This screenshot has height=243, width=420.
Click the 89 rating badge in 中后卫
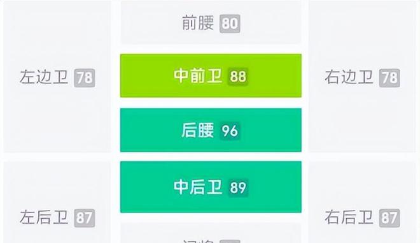pos(238,188)
